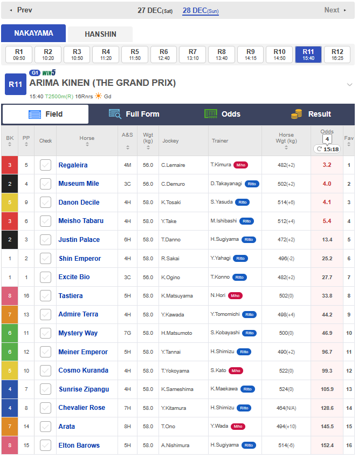Open the Result tab
The height and width of the screenshot is (459, 358).
pos(311,114)
